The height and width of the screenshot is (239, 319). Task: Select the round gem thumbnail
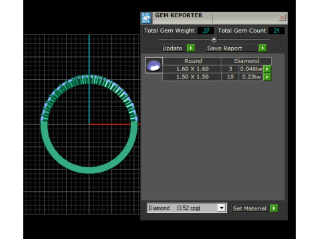(x=154, y=65)
